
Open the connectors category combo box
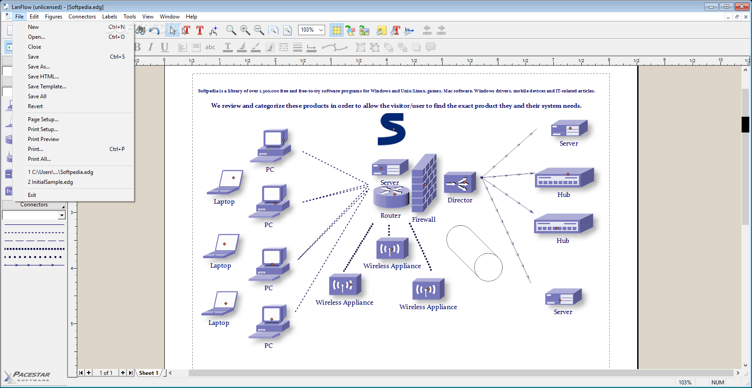[34, 215]
